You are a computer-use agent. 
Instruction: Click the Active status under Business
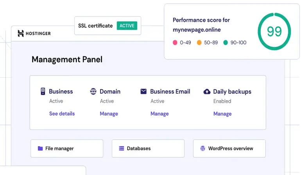click(56, 101)
